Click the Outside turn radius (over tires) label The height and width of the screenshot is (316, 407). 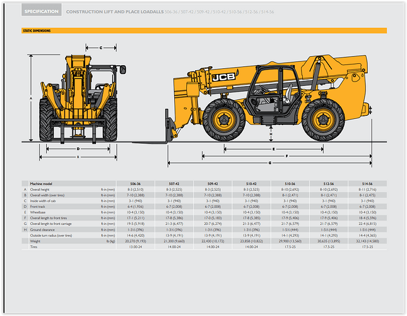(x=51, y=236)
